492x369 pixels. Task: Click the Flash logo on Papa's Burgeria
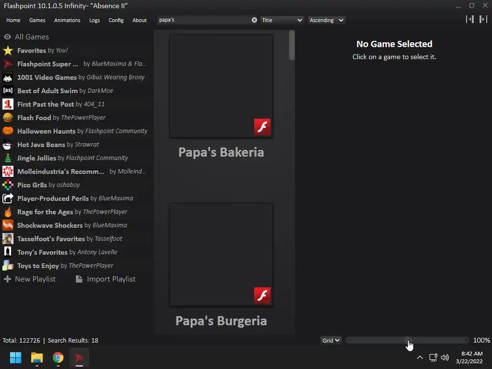pyautogui.click(x=262, y=295)
